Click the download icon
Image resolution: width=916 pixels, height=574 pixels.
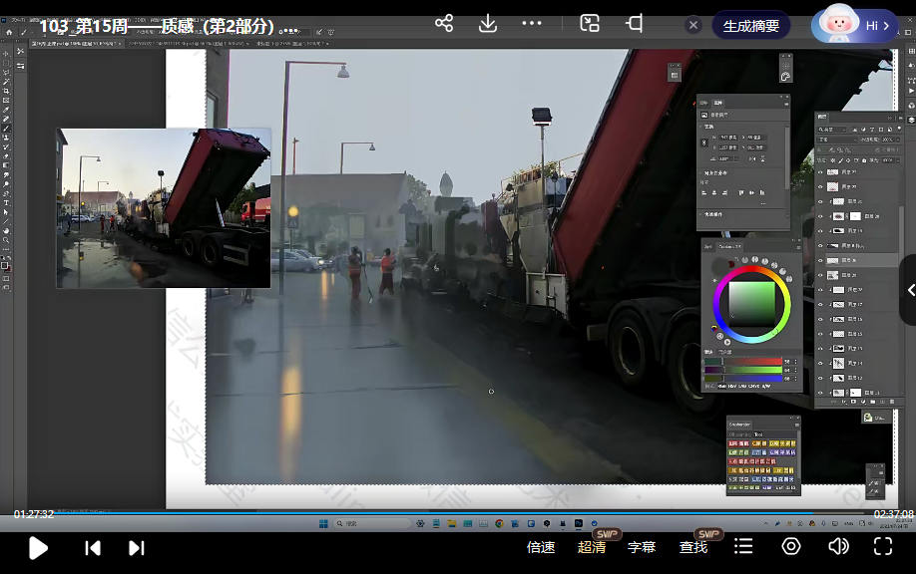click(488, 23)
